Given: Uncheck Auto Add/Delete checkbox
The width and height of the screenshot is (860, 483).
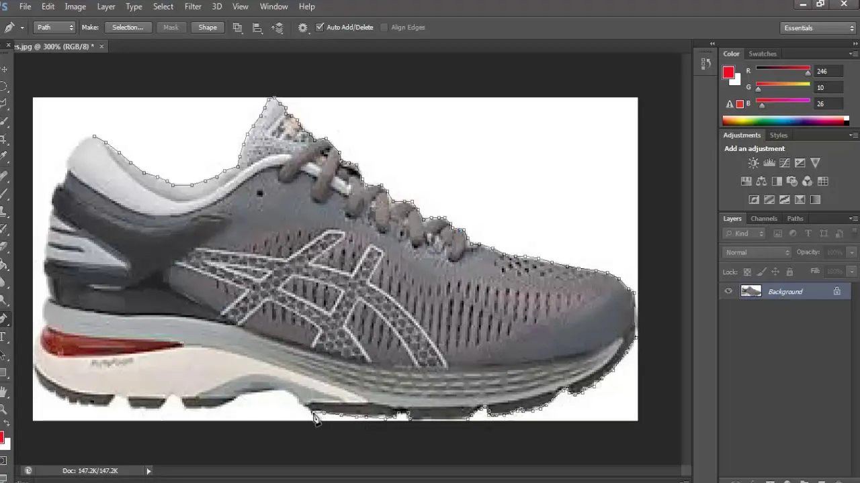Looking at the screenshot, I should tap(320, 28).
